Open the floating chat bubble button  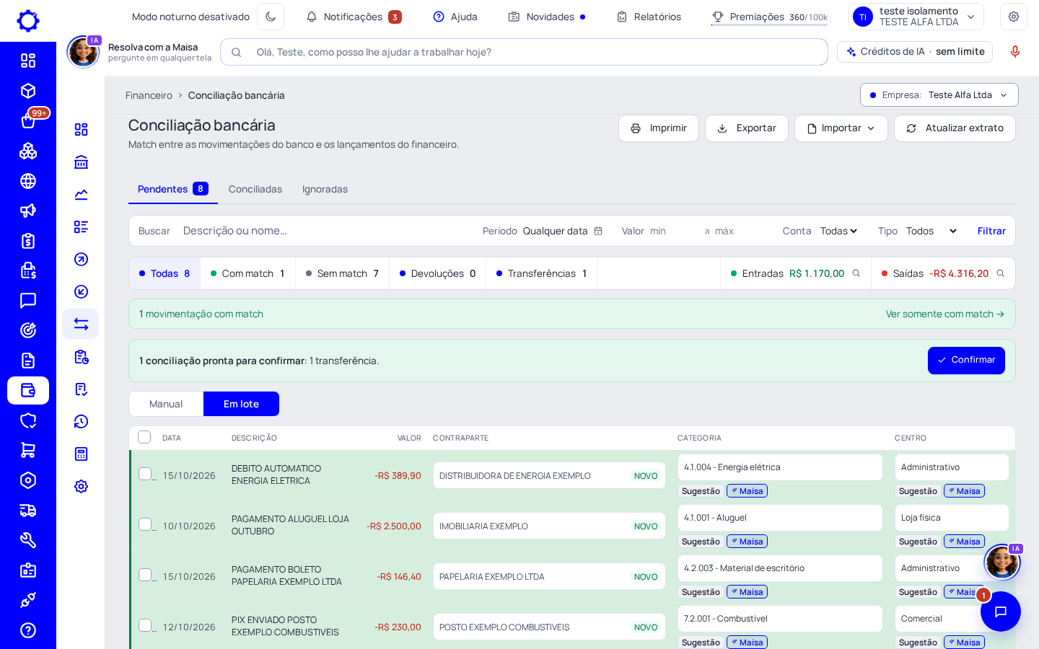1001,612
